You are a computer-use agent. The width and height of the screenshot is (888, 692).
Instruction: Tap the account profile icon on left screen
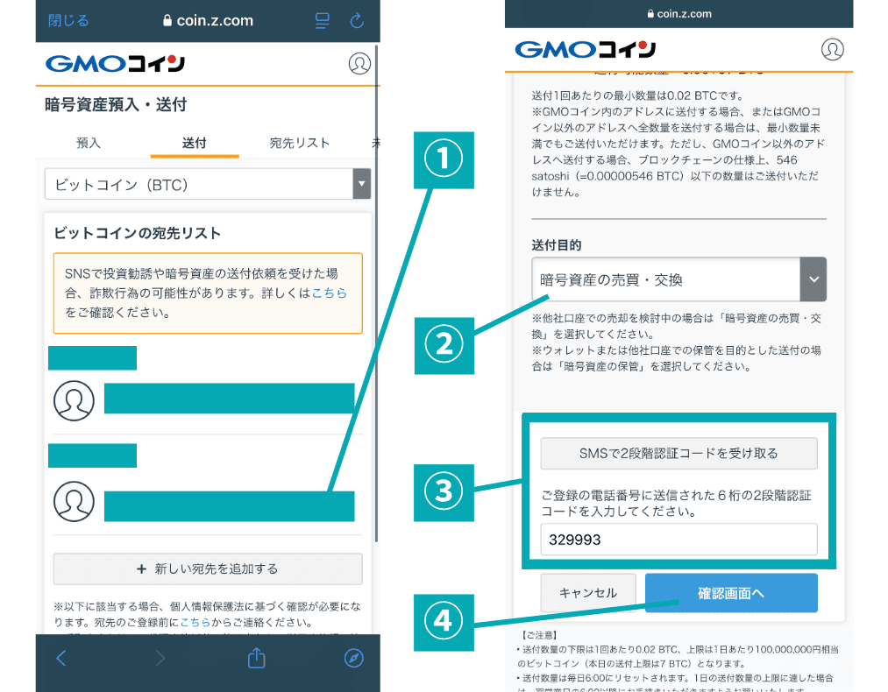(x=359, y=63)
